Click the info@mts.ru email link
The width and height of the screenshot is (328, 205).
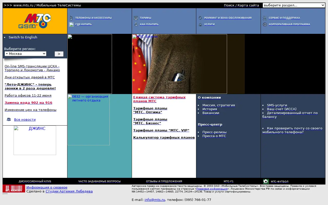155,200
